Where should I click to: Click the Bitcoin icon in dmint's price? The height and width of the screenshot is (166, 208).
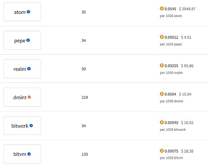pyautogui.click(x=162, y=94)
